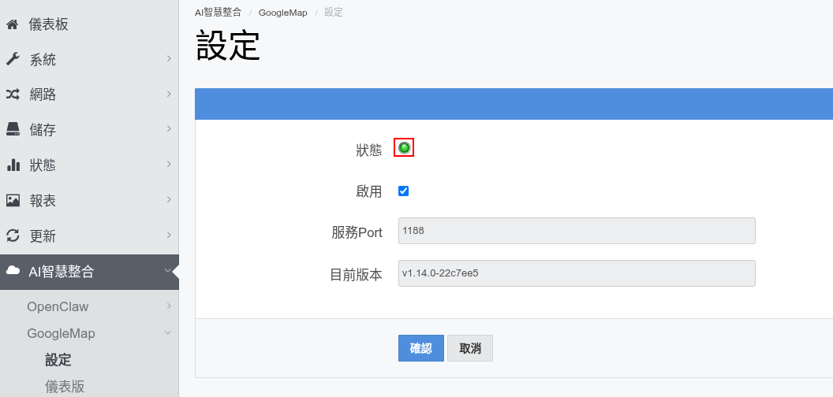
Task: Click the 目前版本 label
Action: tap(356, 275)
